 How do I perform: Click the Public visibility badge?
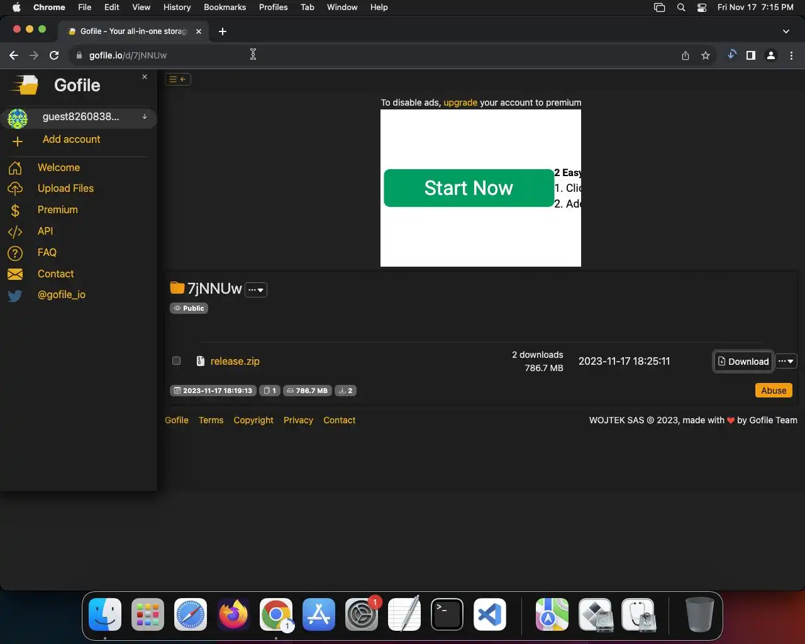(x=189, y=308)
